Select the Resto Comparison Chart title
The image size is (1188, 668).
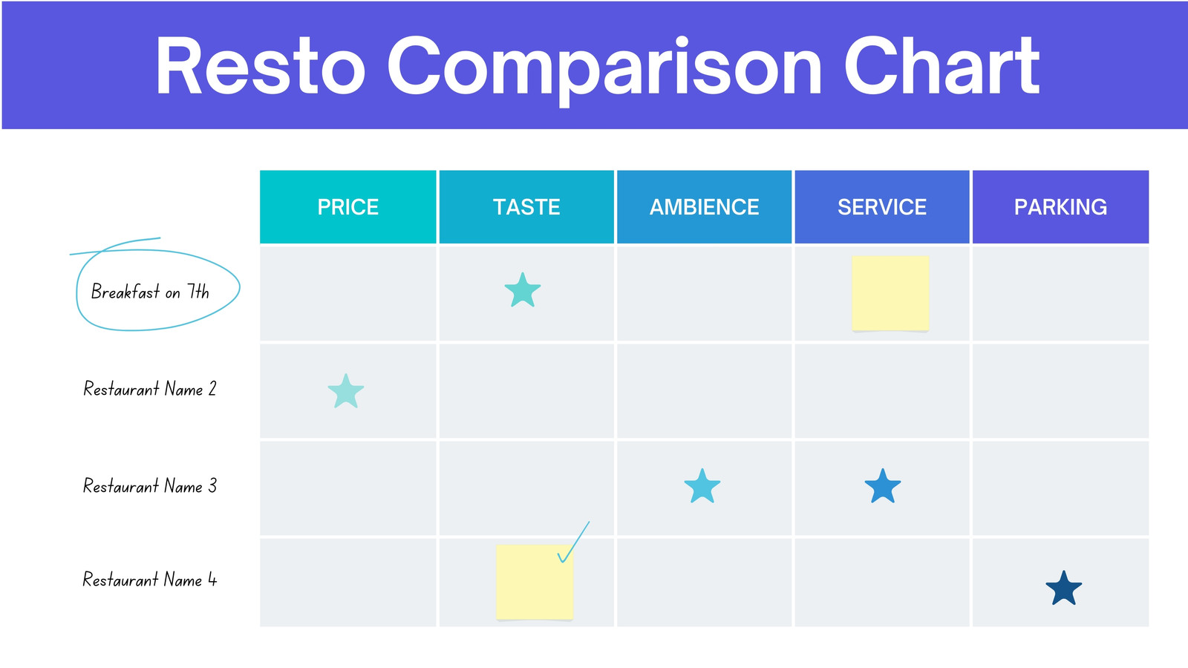pos(597,67)
